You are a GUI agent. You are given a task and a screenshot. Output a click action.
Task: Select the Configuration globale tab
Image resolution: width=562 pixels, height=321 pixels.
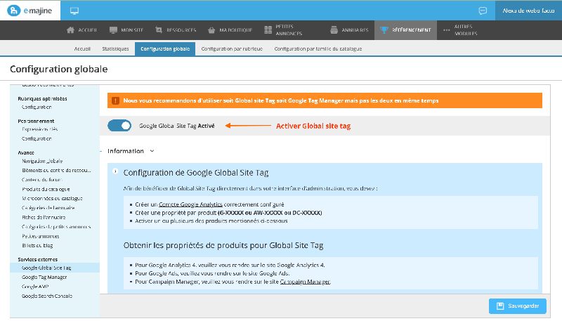tap(165, 48)
